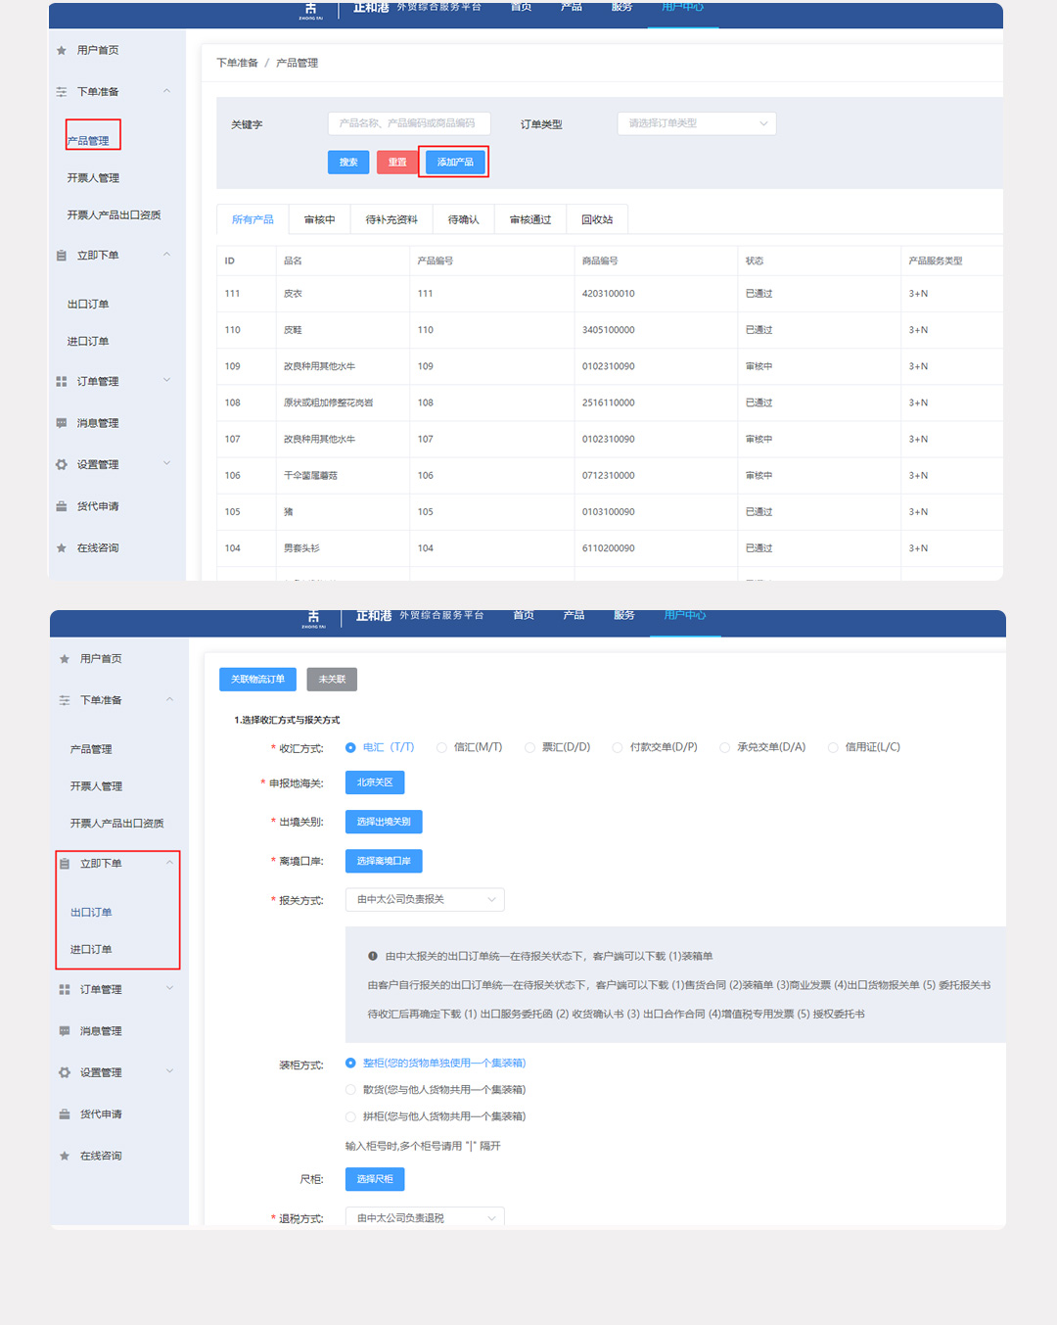Click the 关键字 search input field
This screenshot has height=1325, width=1057.
(408, 123)
